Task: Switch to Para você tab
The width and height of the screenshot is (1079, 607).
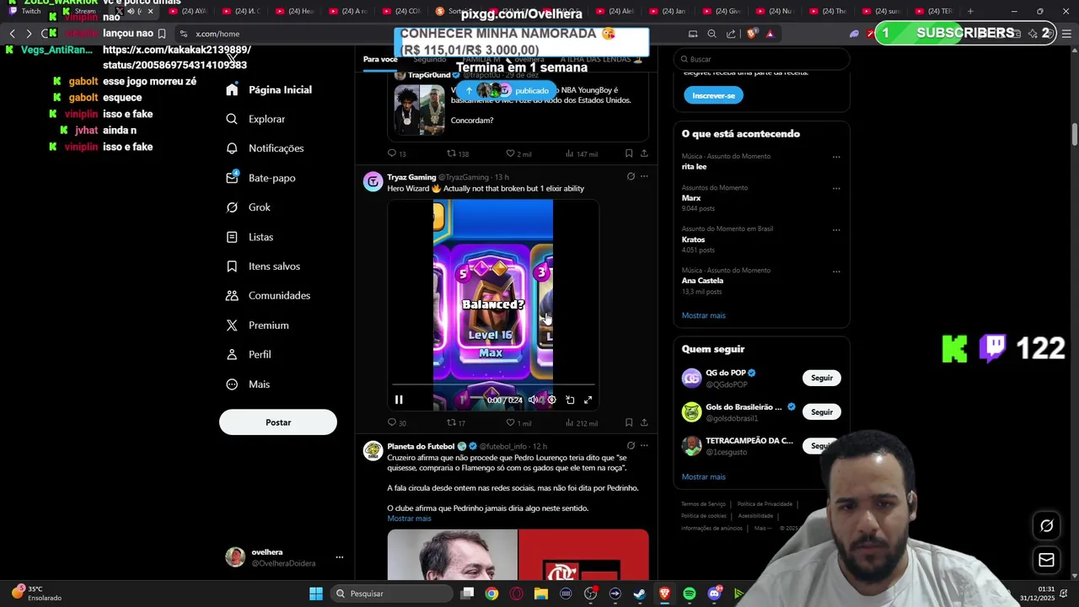Action: tap(380, 59)
